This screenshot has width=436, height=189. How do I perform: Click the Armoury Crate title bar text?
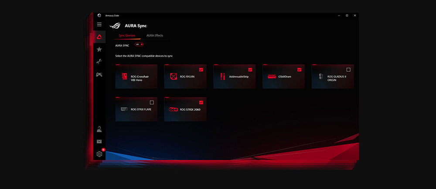112,16
